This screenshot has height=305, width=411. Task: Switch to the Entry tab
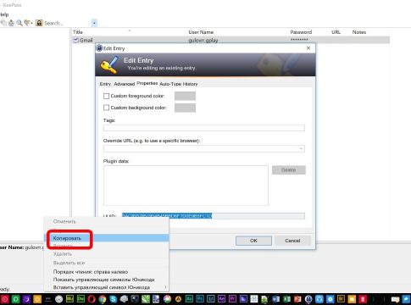coord(105,84)
